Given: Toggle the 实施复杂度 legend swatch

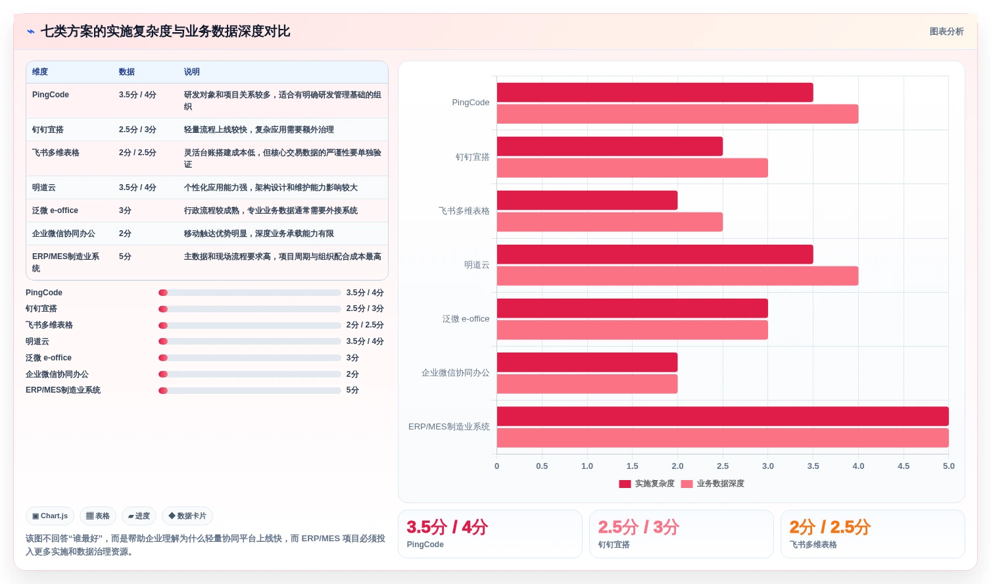Looking at the screenshot, I should click(x=625, y=484).
